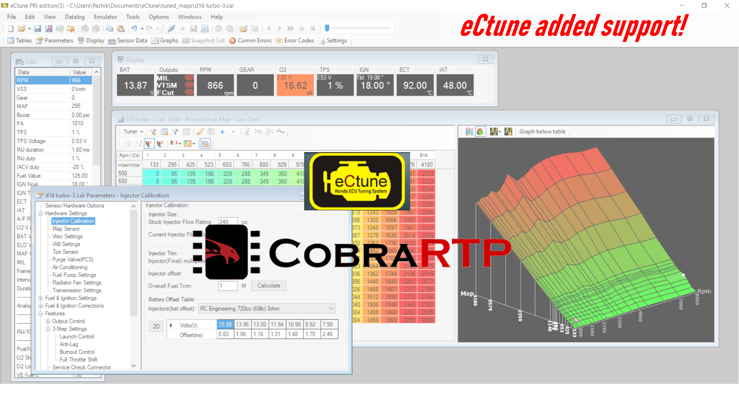Collapse the Hardware Settings tree branch
This screenshot has height=416, width=739.
pos(40,213)
